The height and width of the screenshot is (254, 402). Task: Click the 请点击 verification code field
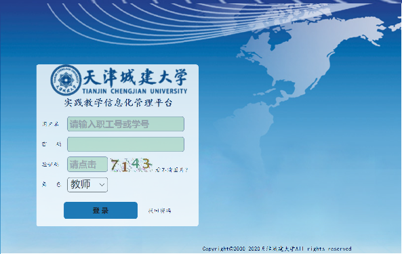point(87,165)
